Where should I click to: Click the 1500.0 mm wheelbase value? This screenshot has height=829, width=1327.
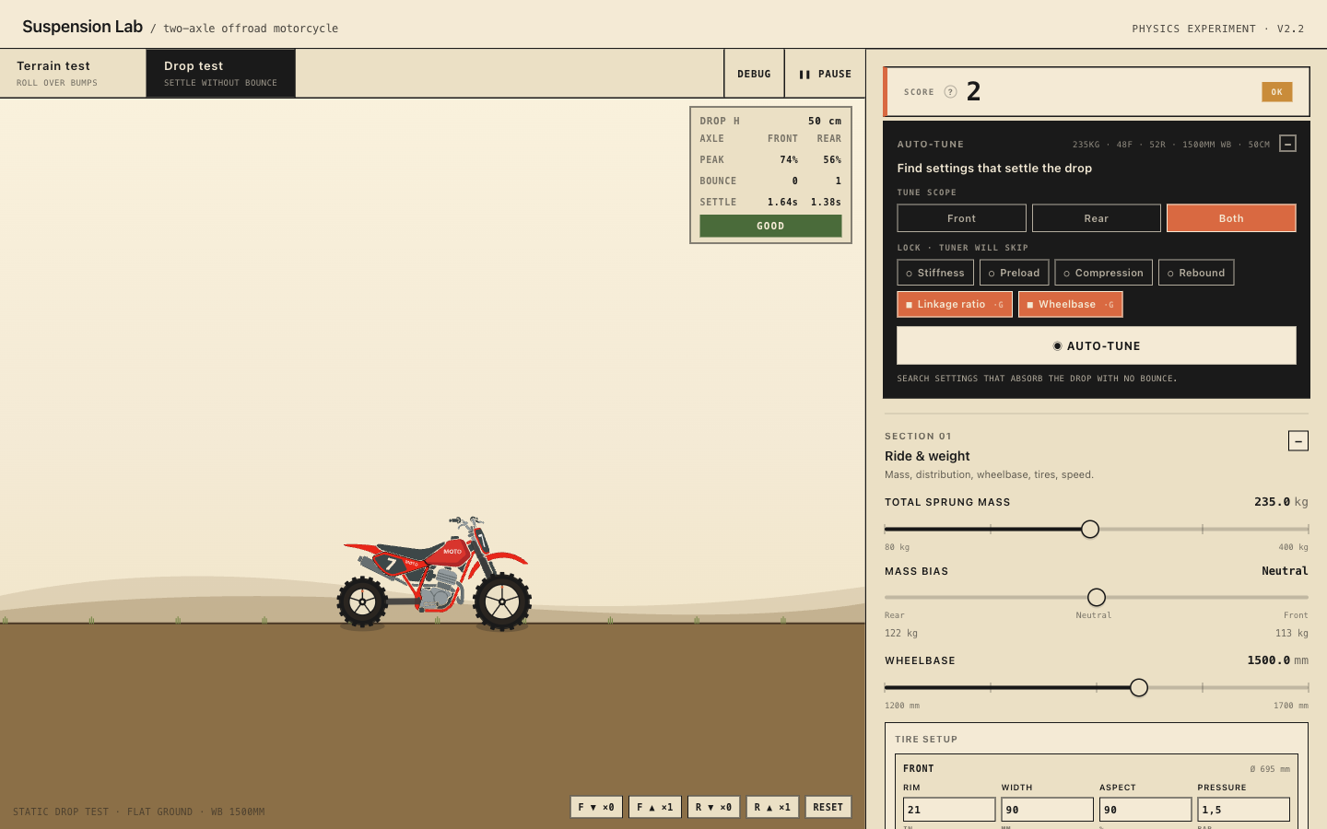[x=1277, y=660]
